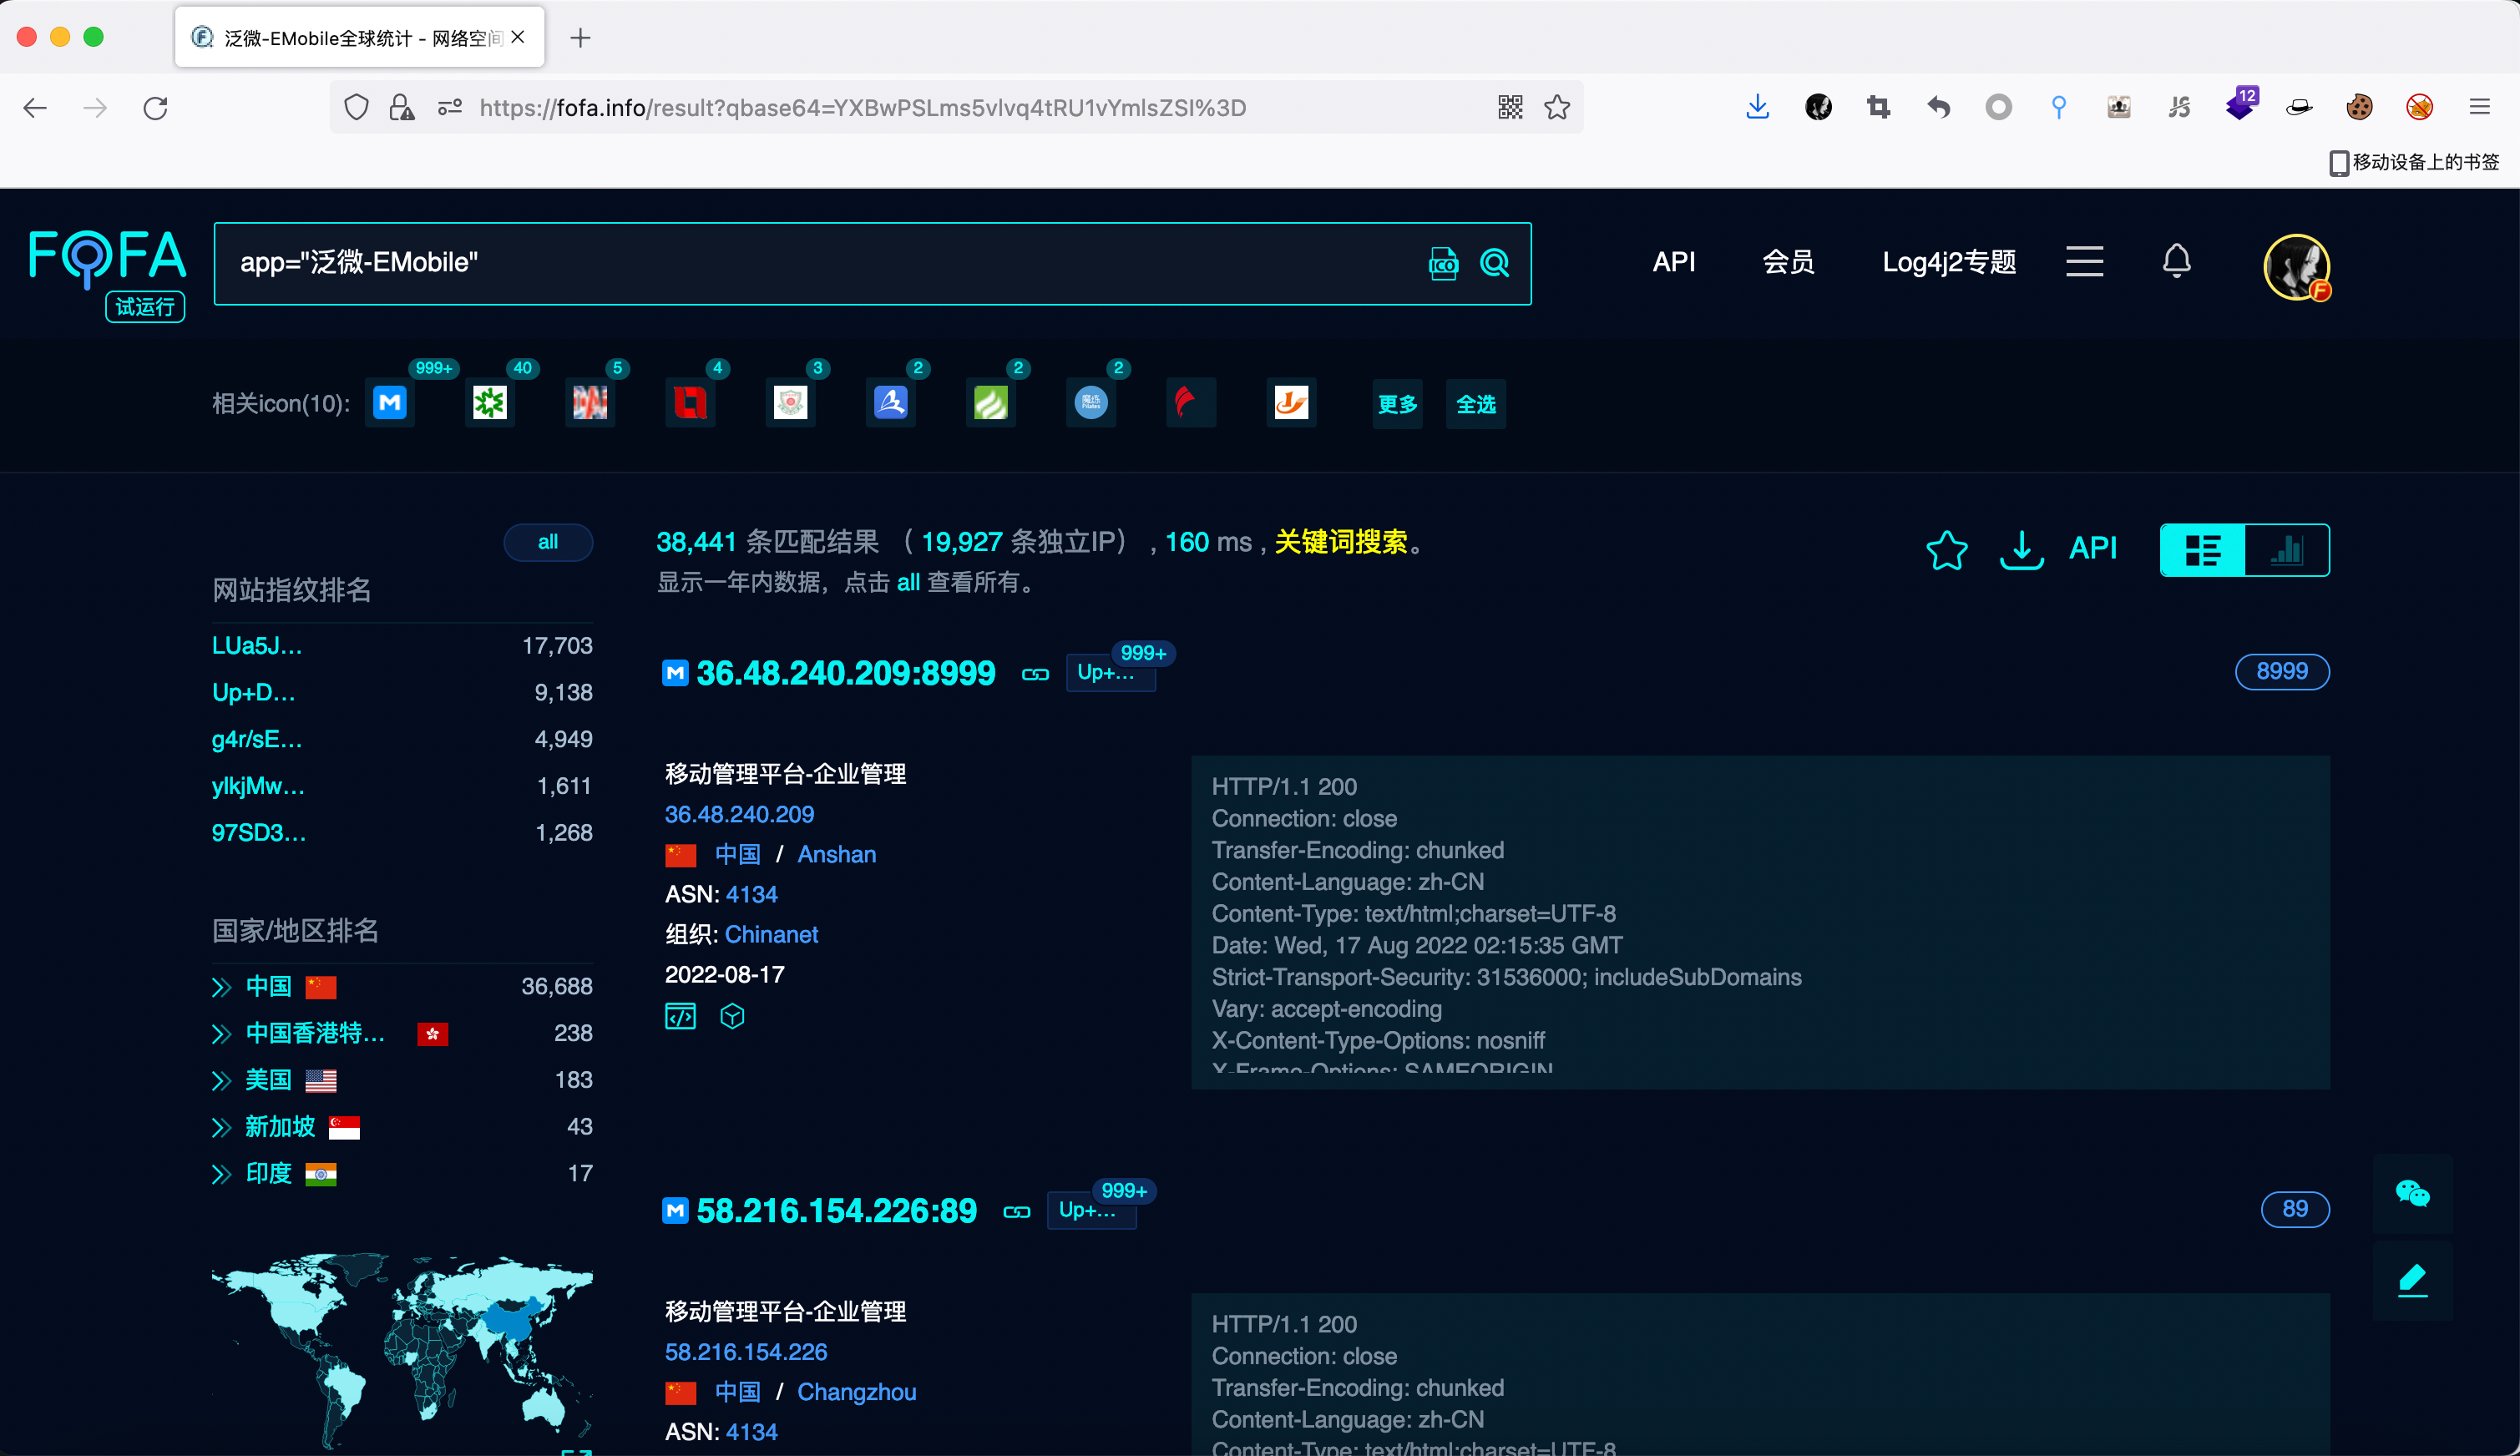Open the notification bell
Image resolution: width=2520 pixels, height=1456 pixels.
coord(2176,261)
